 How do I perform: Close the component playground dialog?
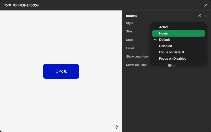(x=206, y=5)
